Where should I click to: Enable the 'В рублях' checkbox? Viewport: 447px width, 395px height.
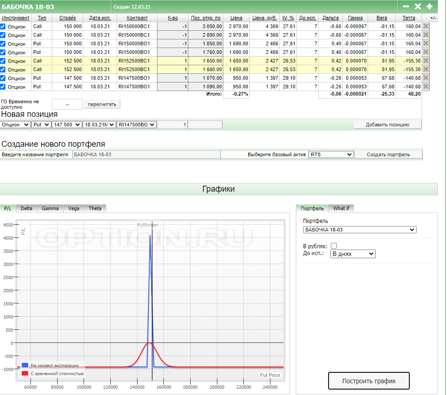tap(334, 246)
